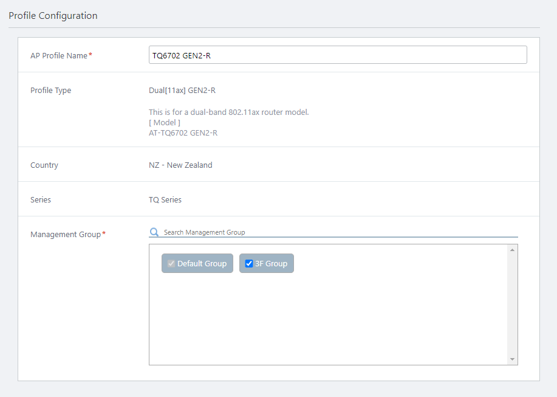
Task: Select the Default Group chip label
Action: click(x=202, y=264)
